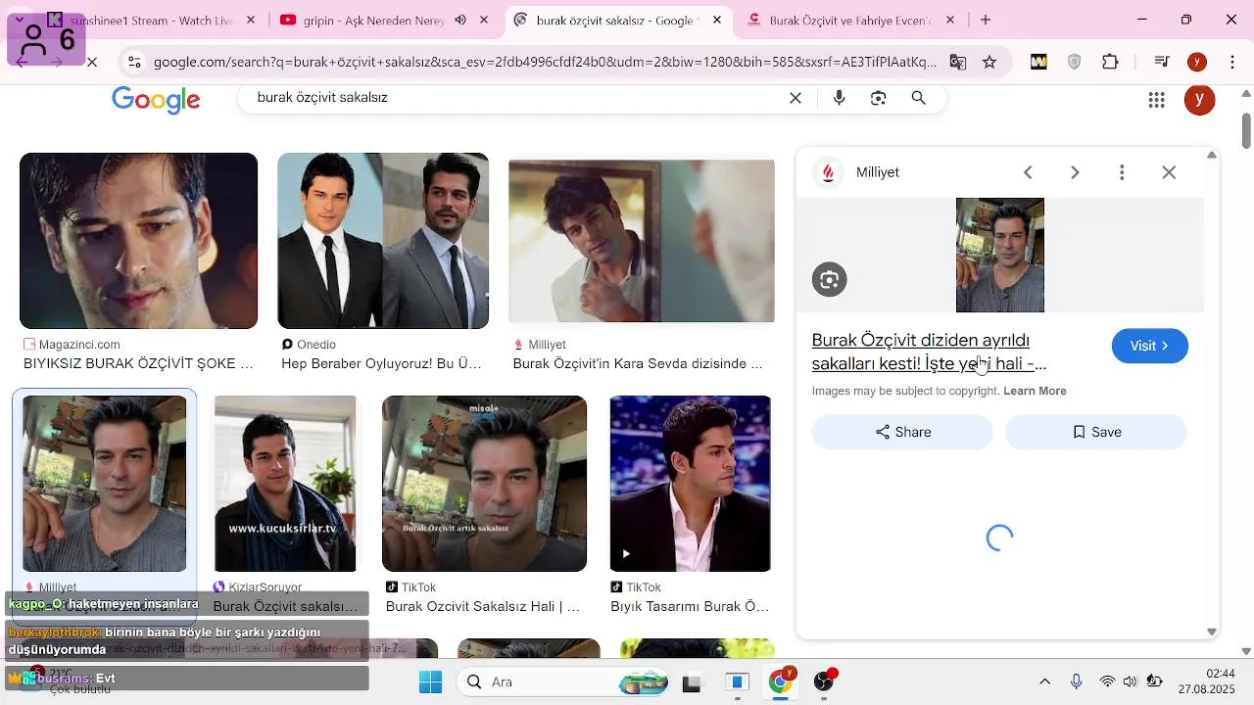Open the Magazinci.com image result
Image resolution: width=1254 pixels, height=705 pixels.
(138, 241)
